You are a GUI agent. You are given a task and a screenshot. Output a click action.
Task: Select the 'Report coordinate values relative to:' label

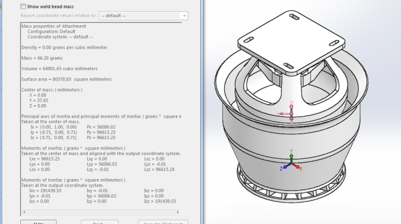pyautogui.click(x=59, y=15)
